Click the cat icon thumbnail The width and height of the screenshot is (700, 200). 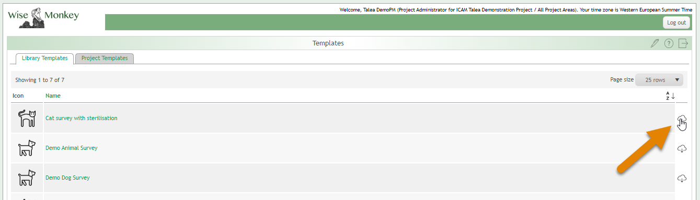tap(27, 118)
